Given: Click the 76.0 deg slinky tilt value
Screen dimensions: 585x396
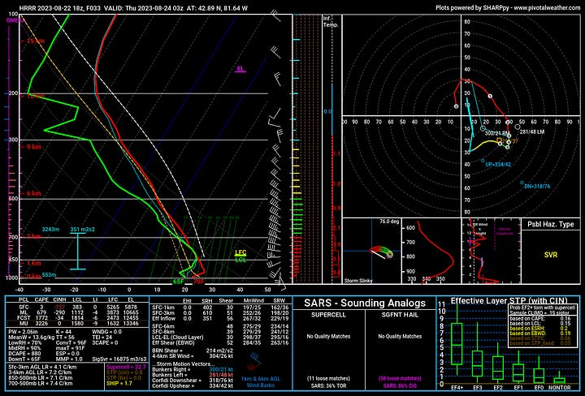Looking at the screenshot, I should 389,222.
